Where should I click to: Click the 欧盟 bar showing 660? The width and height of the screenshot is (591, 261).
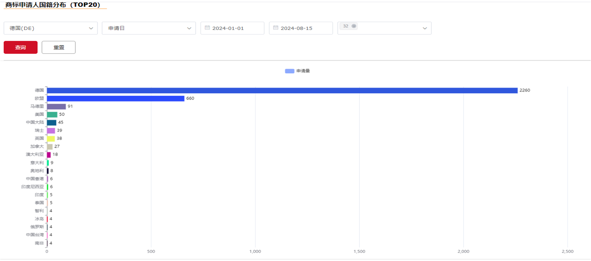click(116, 98)
